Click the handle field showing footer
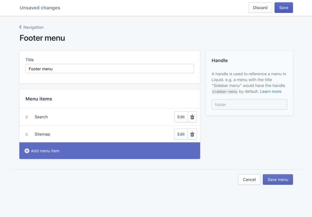Image resolution: width=312 pixels, height=217 pixels. point(249,105)
